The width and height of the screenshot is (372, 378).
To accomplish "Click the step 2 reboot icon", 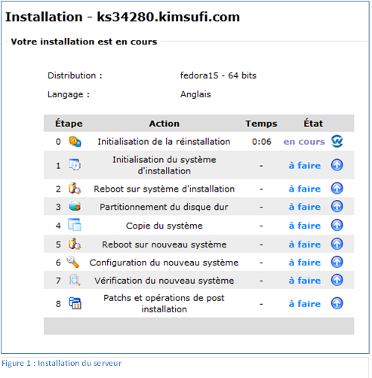I will [75, 189].
